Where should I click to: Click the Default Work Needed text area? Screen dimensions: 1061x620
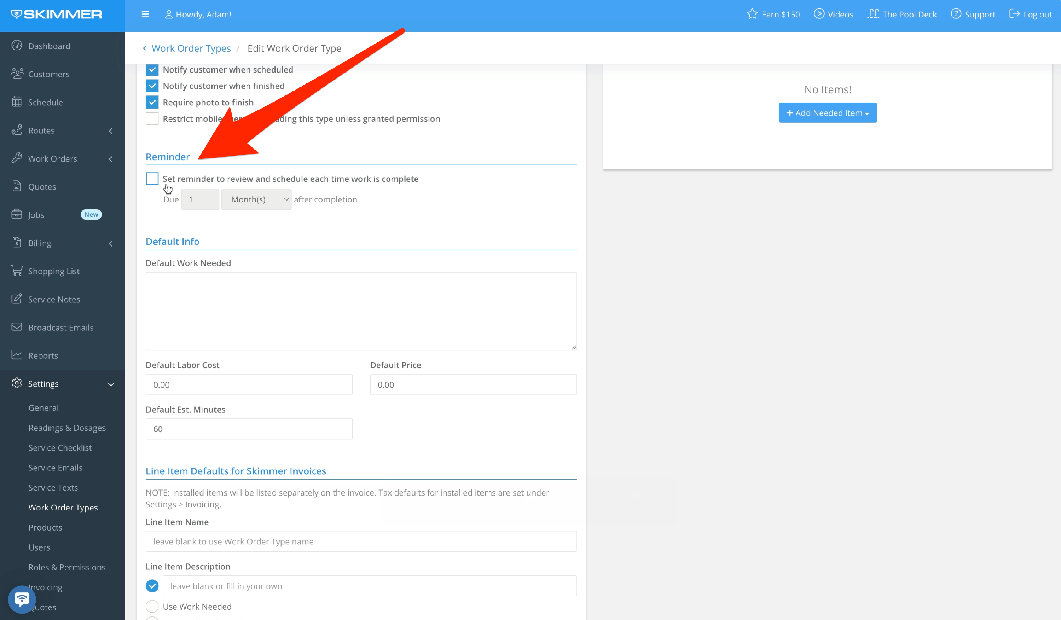361,311
